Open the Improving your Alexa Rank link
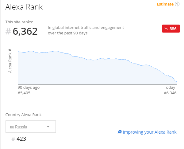This screenshot has height=149, width=184. pos(149,132)
